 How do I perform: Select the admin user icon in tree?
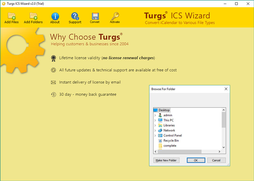(160, 115)
